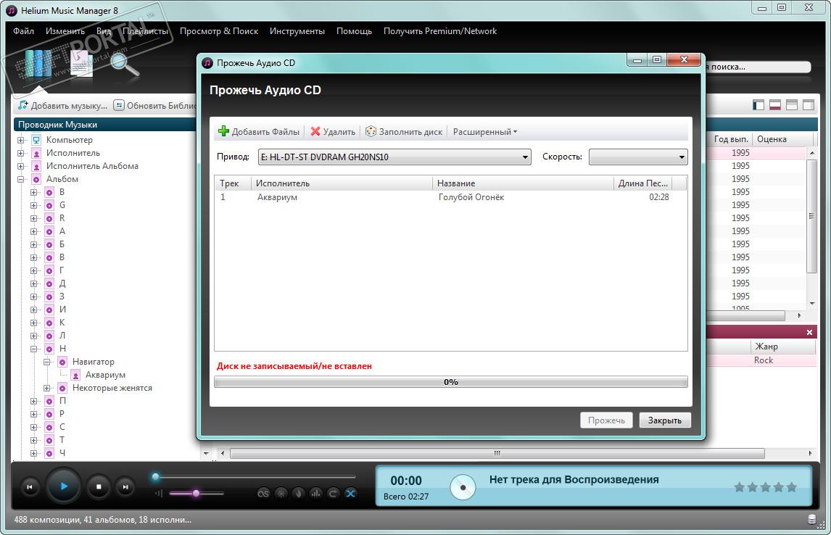The width and height of the screenshot is (831, 535).
Task: Click the magnifying glass search icon
Action: pos(125,65)
